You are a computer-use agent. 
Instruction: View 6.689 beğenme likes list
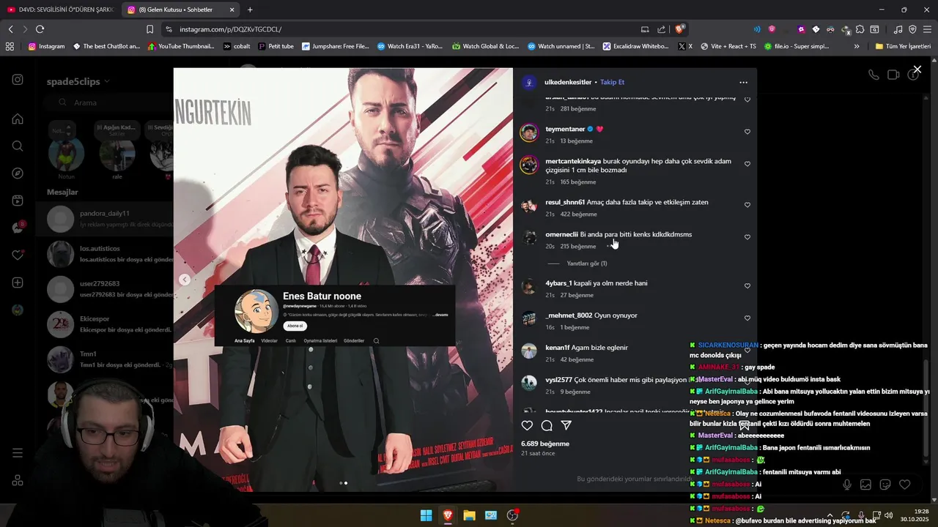point(545,444)
